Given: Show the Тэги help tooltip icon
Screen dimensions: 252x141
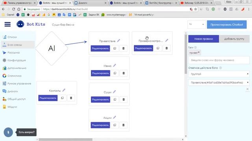Looking at the screenshot, I should pos(195,47).
